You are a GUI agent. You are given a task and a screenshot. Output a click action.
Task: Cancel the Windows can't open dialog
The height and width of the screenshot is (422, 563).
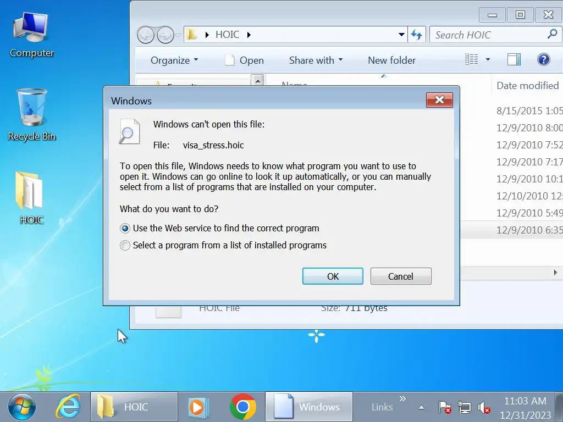[x=401, y=276]
